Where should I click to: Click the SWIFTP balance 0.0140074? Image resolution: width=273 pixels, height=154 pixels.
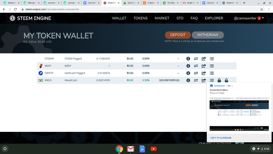pyautogui.click(x=104, y=73)
